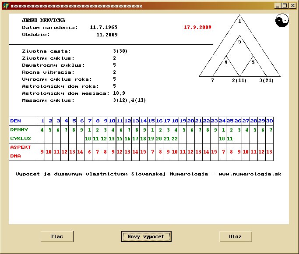Screen dimensions: 299x254
Task: Click red ASPEKT value under day 30
Action: (269, 152)
